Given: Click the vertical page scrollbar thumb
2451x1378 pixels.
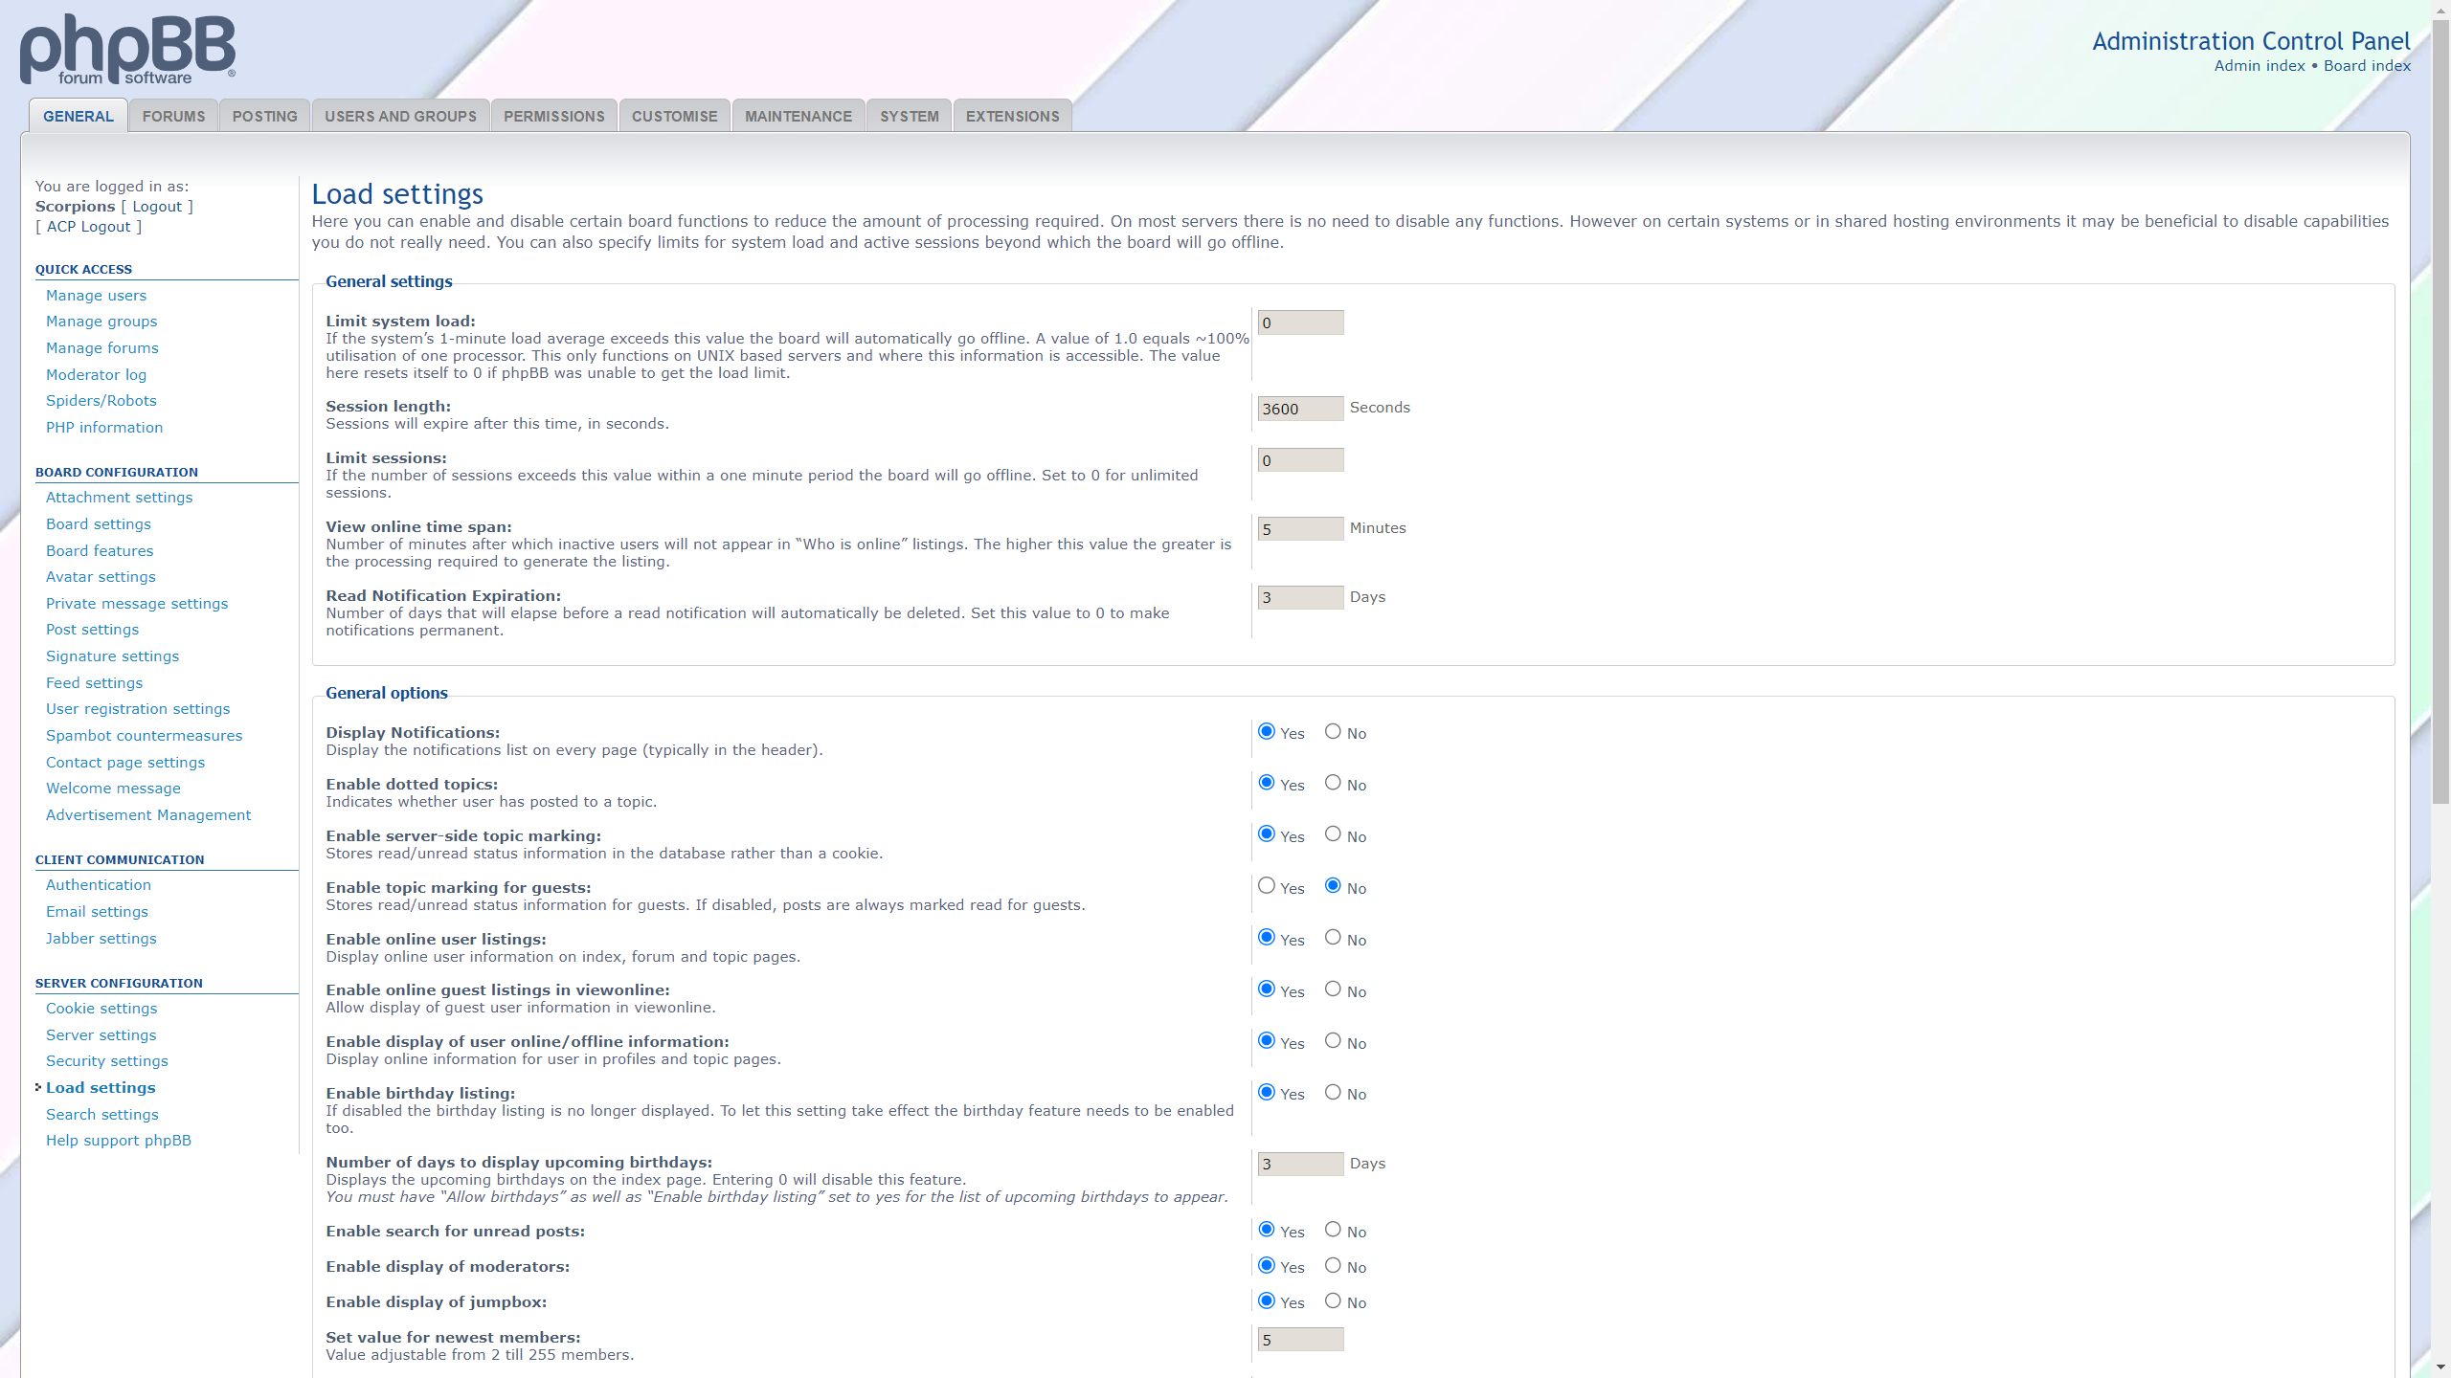Looking at the screenshot, I should [2440, 411].
